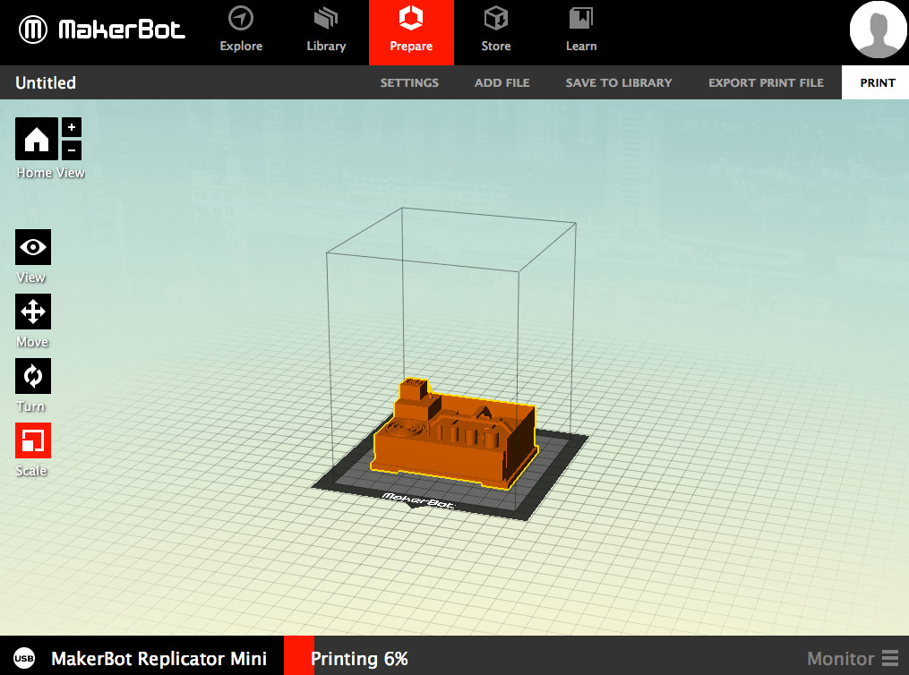
Task: Open the Monitor panel menu
Action: pyautogui.click(x=853, y=659)
